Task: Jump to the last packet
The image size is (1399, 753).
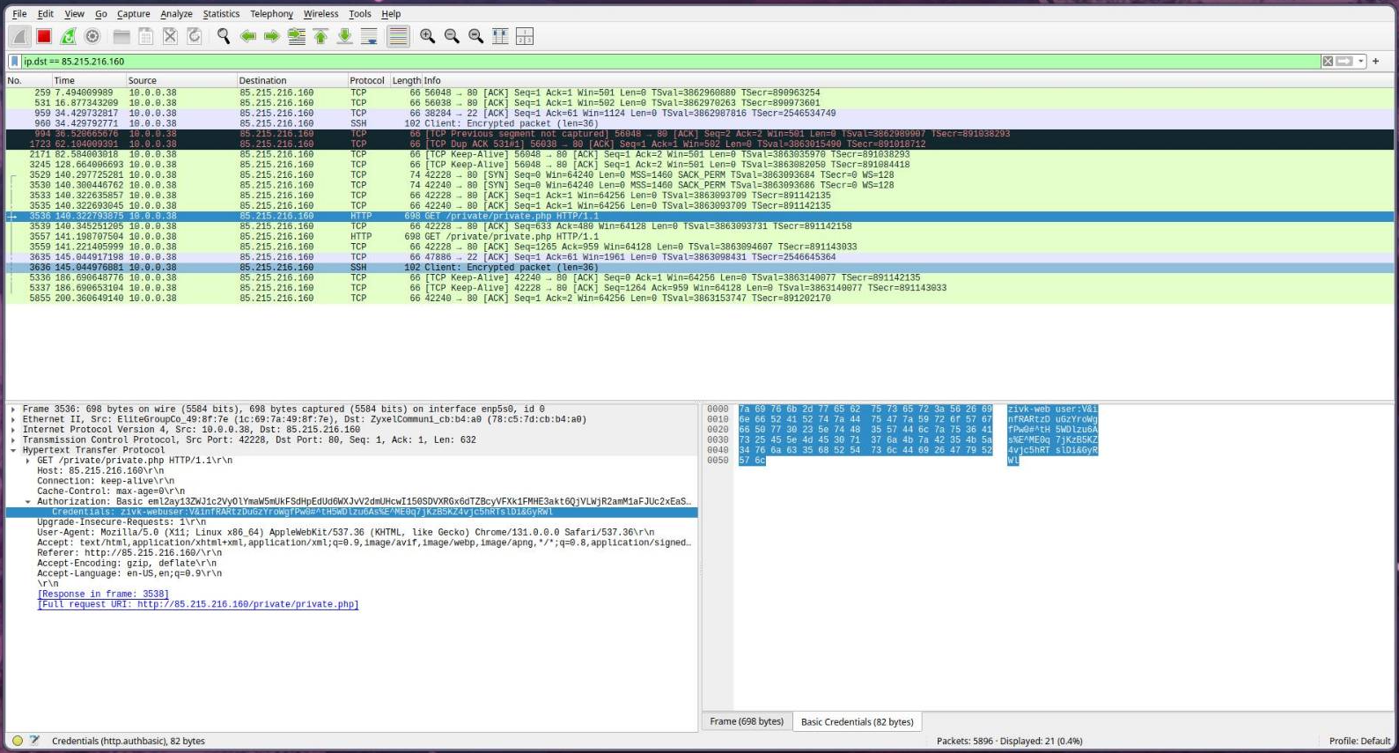Action: tap(345, 36)
